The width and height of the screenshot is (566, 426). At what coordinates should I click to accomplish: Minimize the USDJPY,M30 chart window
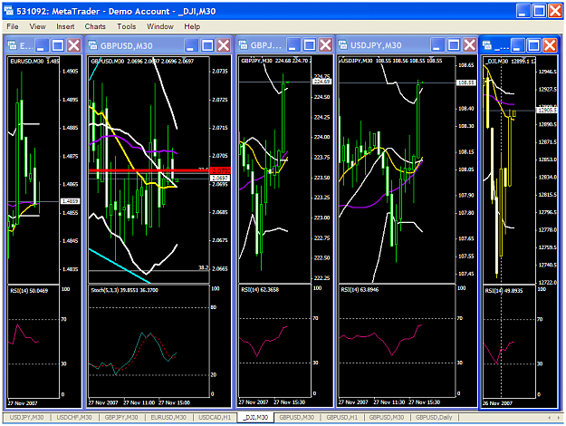click(436, 45)
